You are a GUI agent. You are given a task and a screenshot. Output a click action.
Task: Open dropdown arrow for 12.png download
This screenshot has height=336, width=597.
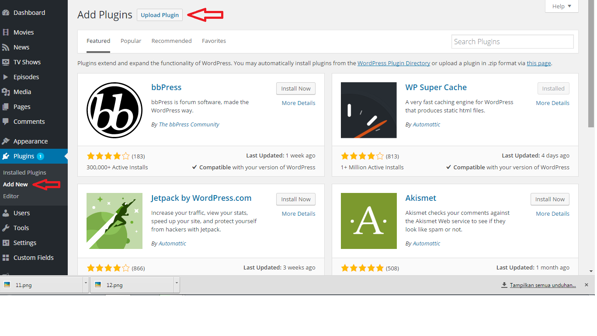click(177, 285)
